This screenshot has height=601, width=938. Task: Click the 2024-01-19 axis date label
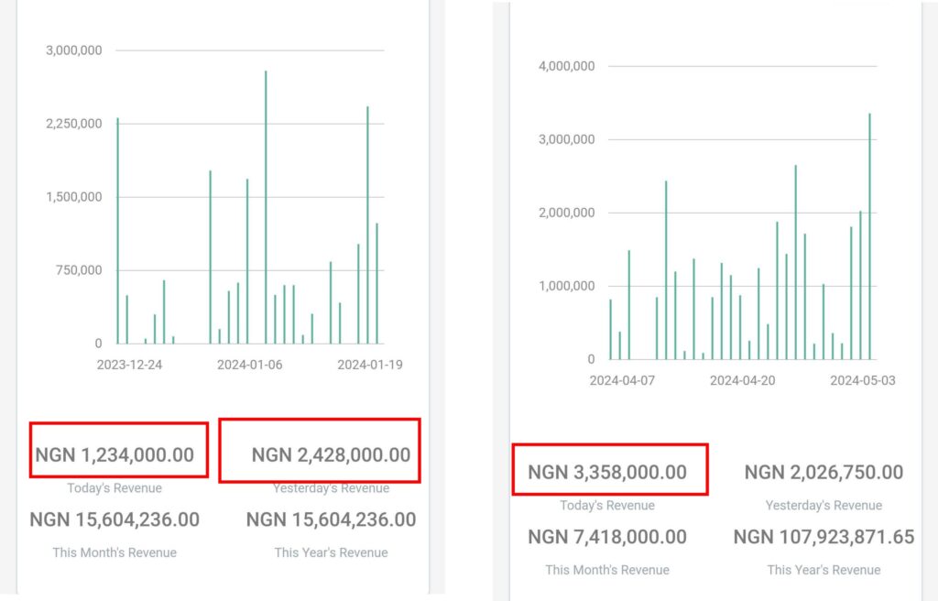[370, 365]
